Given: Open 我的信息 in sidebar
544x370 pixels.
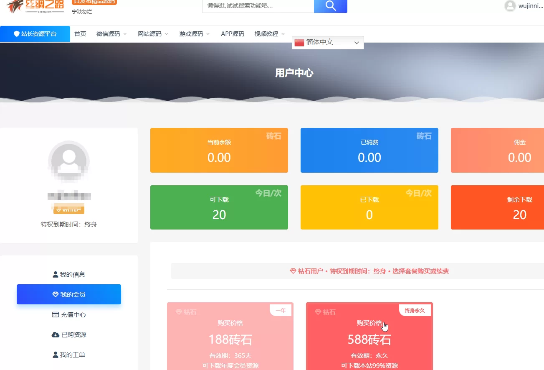Looking at the screenshot, I should point(69,275).
